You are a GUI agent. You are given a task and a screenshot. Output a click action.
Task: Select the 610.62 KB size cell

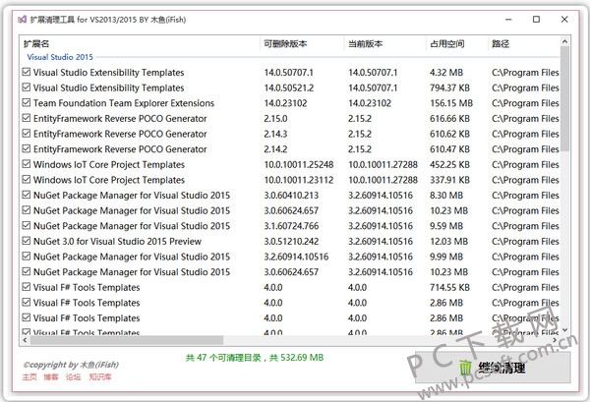point(449,134)
